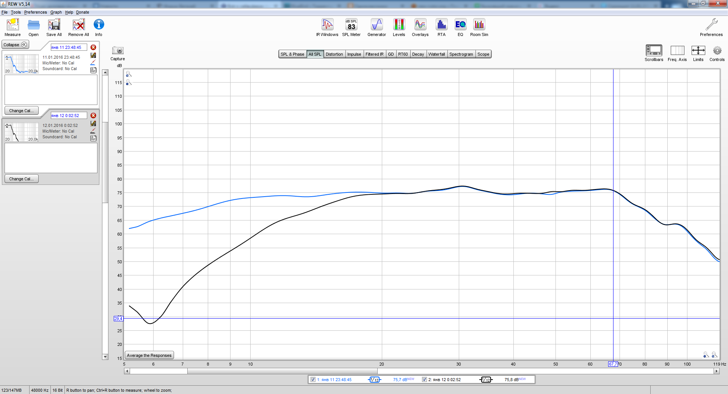This screenshot has height=394, width=728.
Task: Open the Preferences menu
Action: 36,12
